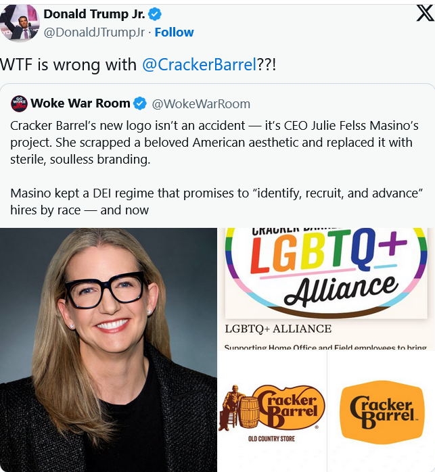Open the CEO portrait photo
This screenshot has height=472, width=435.
pyautogui.click(x=108, y=350)
